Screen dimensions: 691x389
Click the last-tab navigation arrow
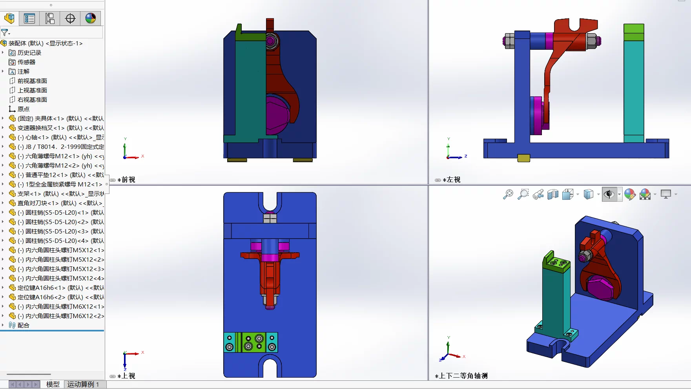[36, 385]
